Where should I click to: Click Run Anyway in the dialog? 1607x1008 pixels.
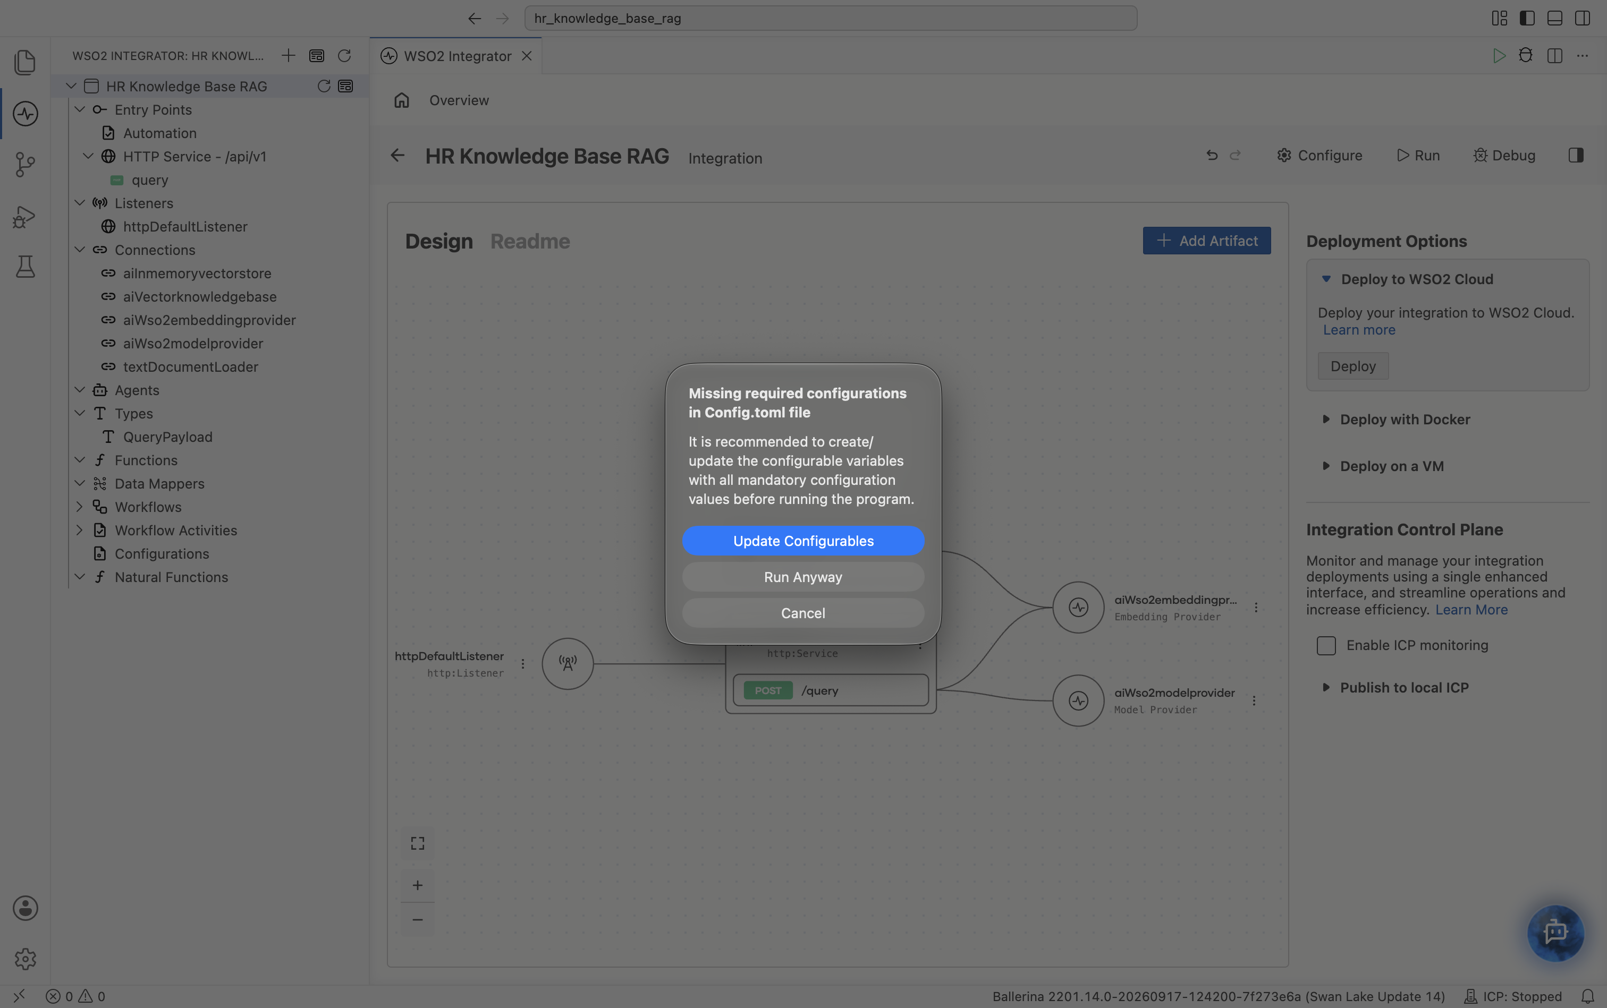click(803, 577)
